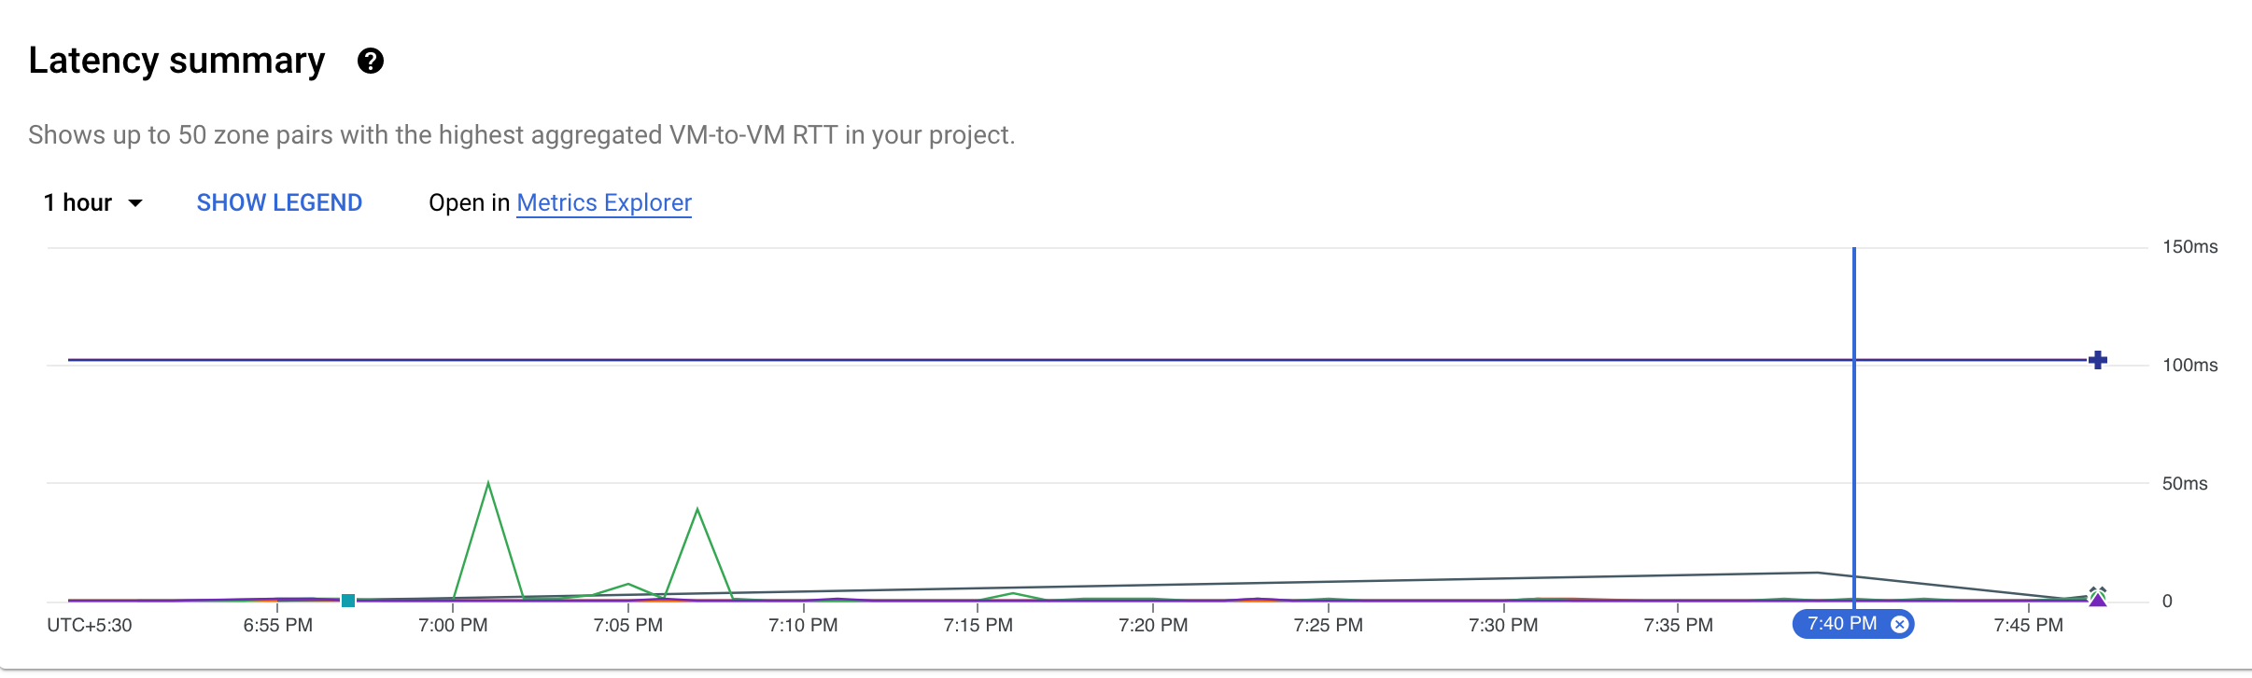This screenshot has height=678, width=2252.
Task: Click the Latency summary heading
Action: (176, 61)
